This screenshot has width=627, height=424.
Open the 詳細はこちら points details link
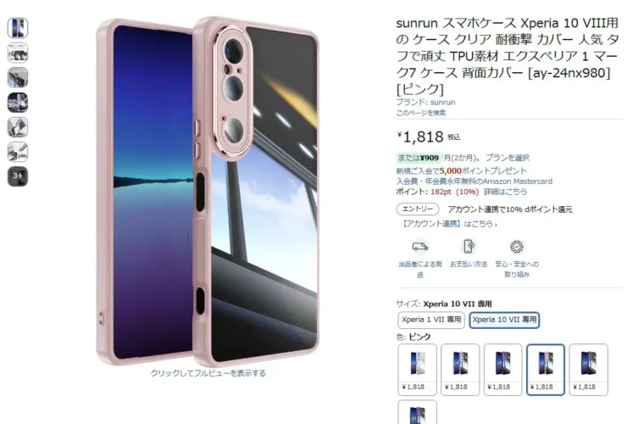tap(505, 192)
